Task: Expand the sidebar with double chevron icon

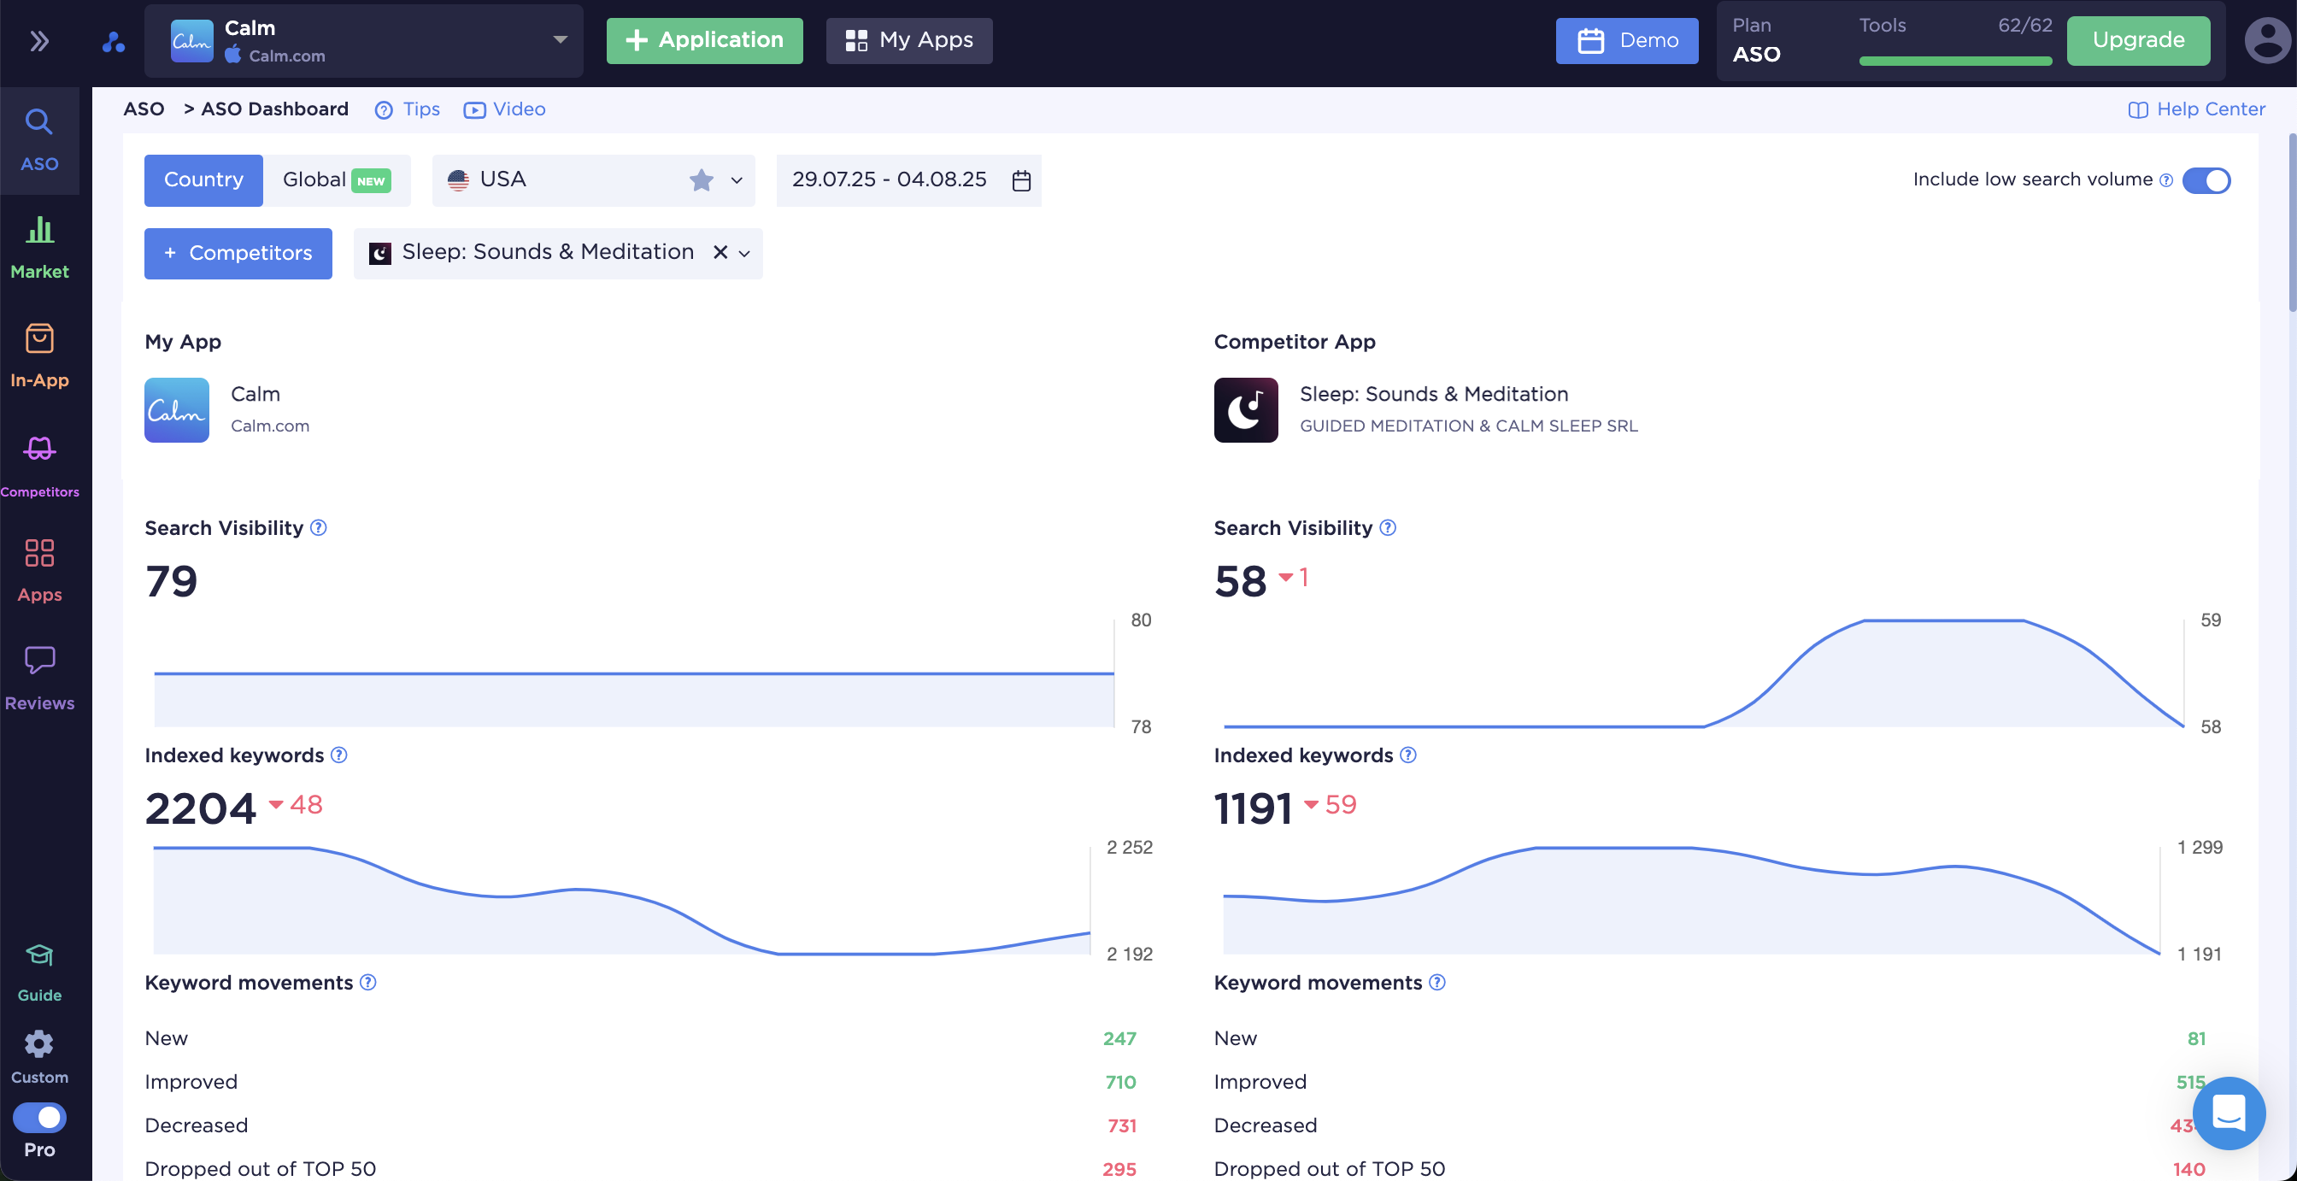Action: (x=39, y=41)
